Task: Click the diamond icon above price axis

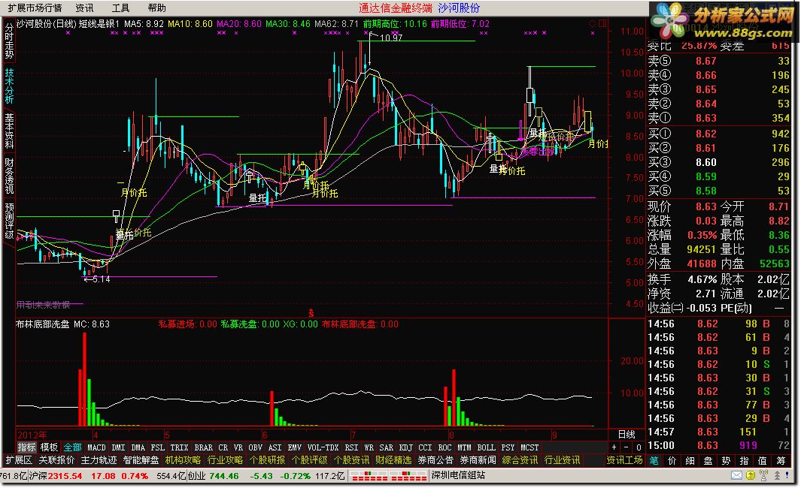Action: [x=592, y=23]
